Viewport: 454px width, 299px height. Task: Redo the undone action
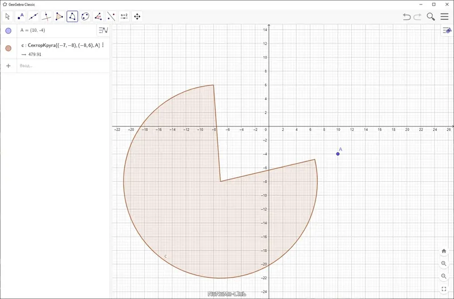point(417,17)
